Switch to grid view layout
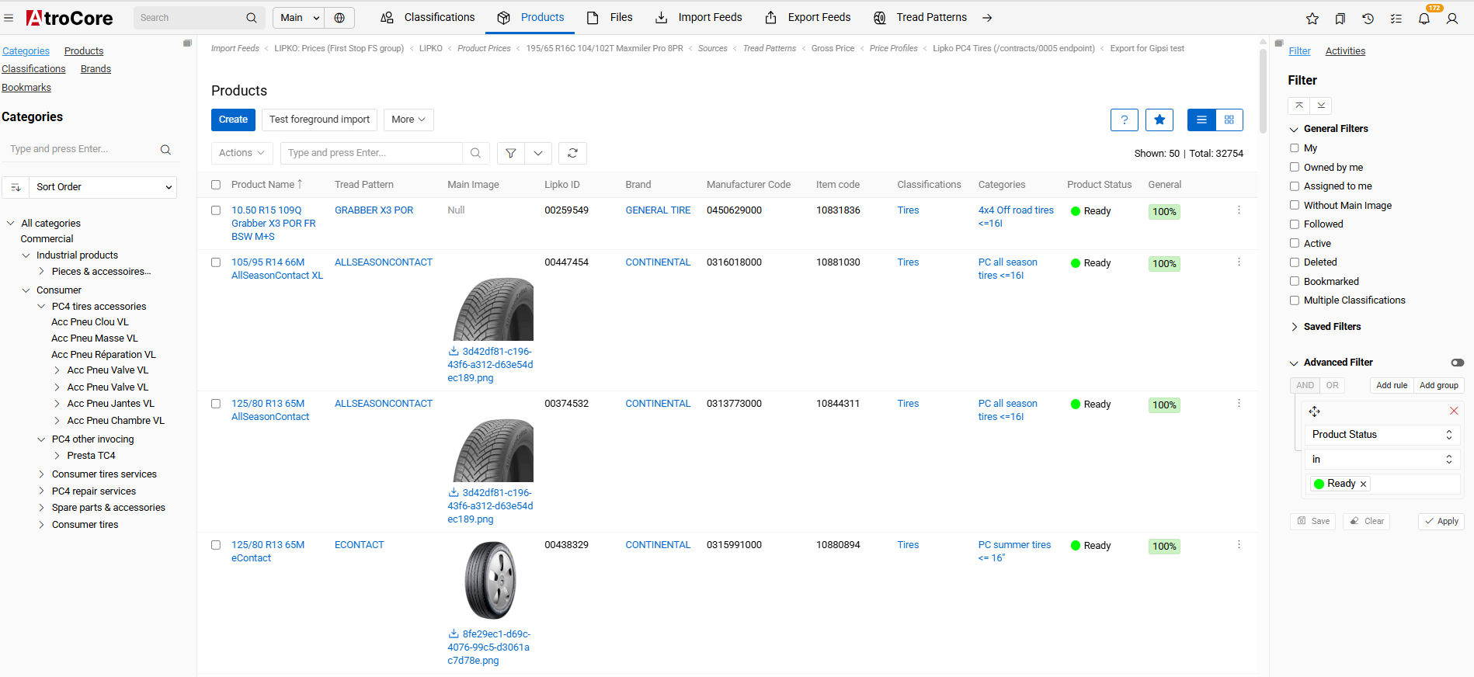The height and width of the screenshot is (677, 1474). point(1229,120)
